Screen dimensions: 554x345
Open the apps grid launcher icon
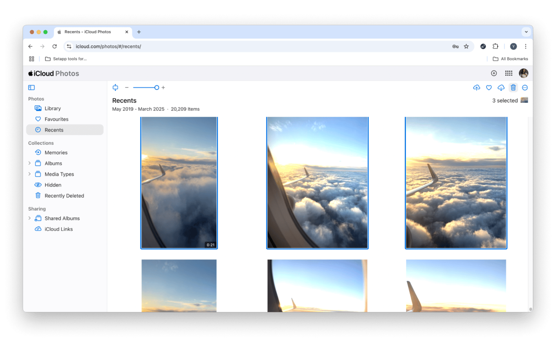509,73
